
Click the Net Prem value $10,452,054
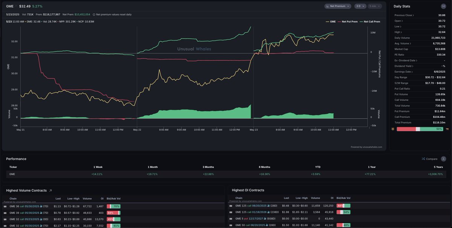coord(82,14)
